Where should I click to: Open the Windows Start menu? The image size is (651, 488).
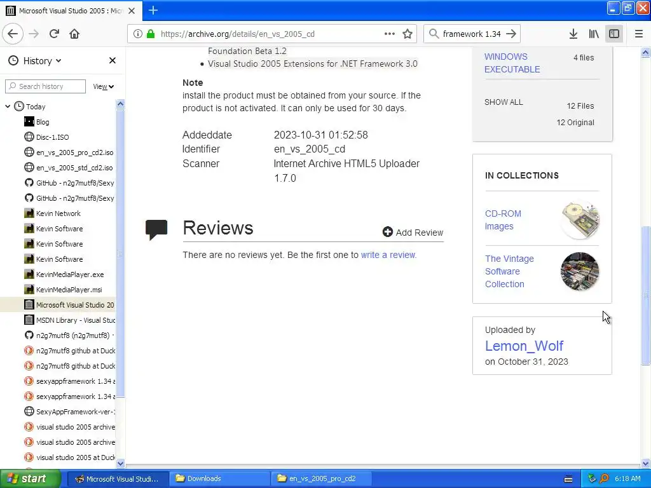(x=31, y=479)
